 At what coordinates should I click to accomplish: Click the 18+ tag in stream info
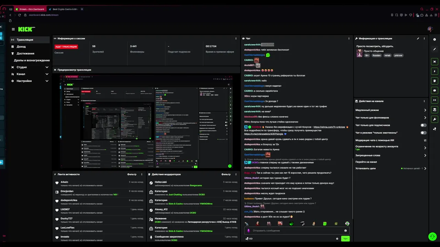[x=367, y=55]
